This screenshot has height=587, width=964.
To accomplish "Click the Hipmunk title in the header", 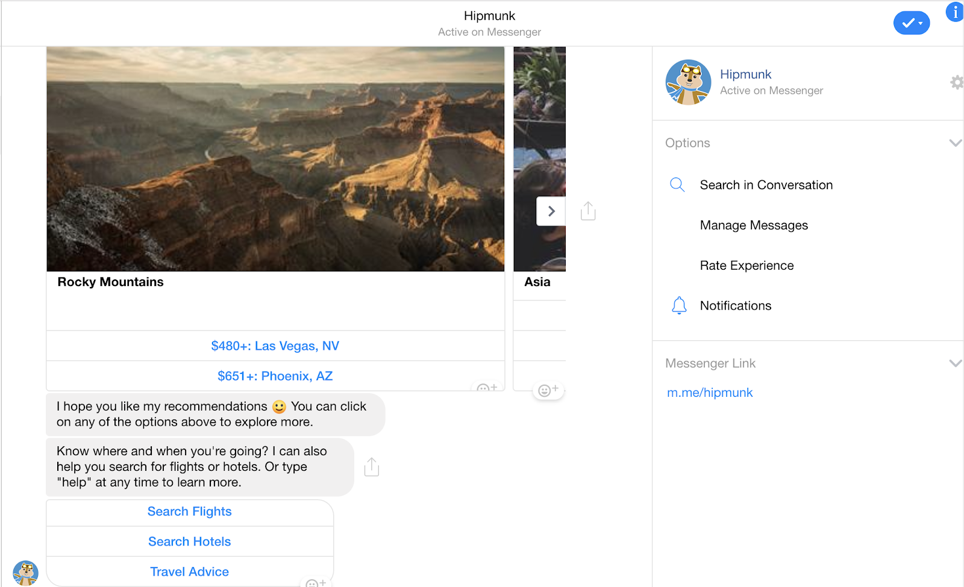I will (x=489, y=16).
